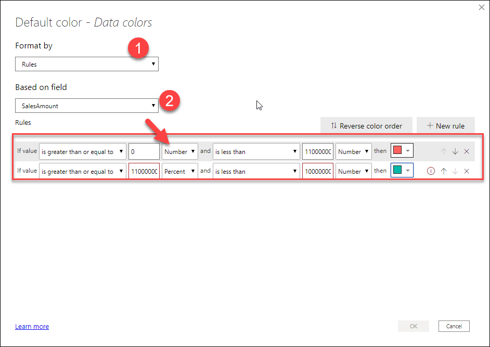The image size is (490, 347).
Task: Click Reverse color order button
Action: (366, 126)
